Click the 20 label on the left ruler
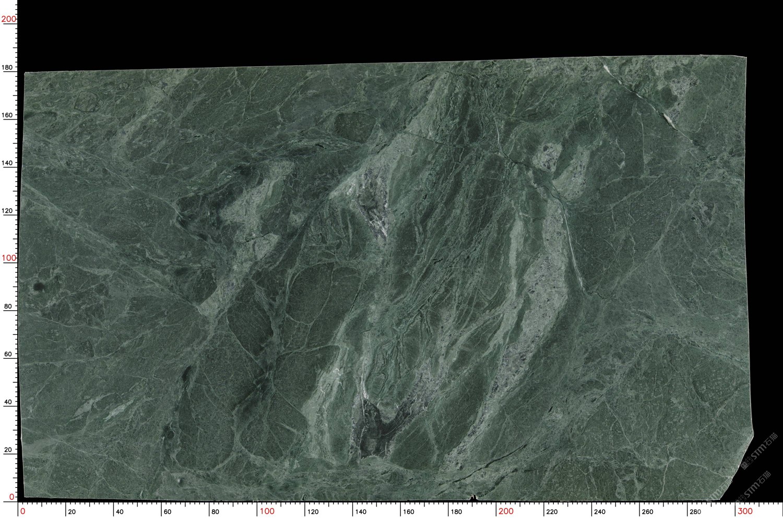The image size is (783, 520). pos(8,450)
